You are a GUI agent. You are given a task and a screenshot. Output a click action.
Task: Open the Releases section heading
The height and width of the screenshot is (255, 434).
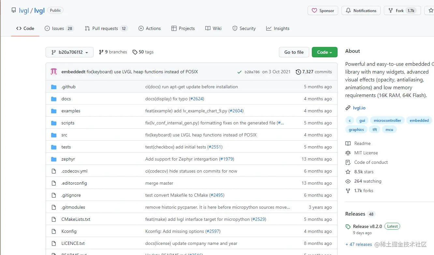click(x=355, y=214)
